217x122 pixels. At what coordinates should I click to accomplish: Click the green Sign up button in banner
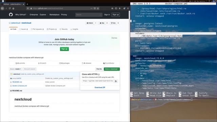point(64,49)
